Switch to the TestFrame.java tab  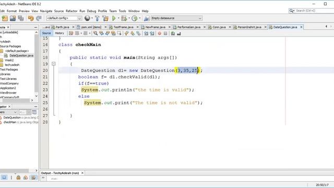tap(123, 27)
